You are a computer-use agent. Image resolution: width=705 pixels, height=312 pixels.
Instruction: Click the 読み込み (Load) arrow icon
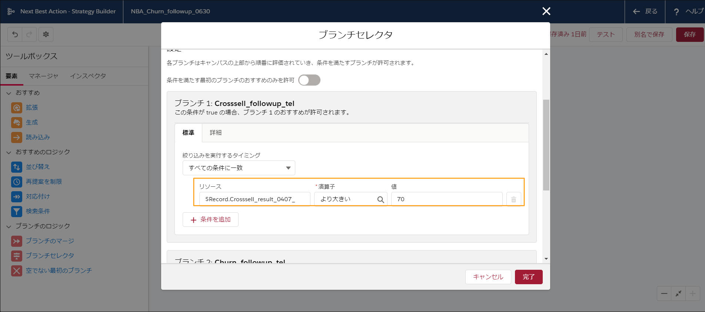coord(17,137)
